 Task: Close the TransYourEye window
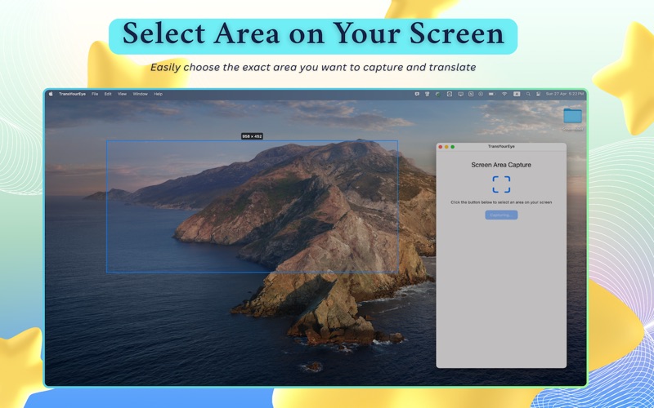441,147
